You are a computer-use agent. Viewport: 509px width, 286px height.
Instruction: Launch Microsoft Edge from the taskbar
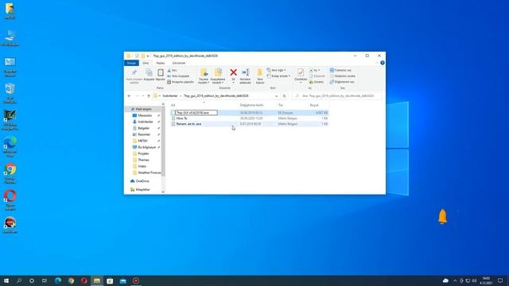click(58, 280)
